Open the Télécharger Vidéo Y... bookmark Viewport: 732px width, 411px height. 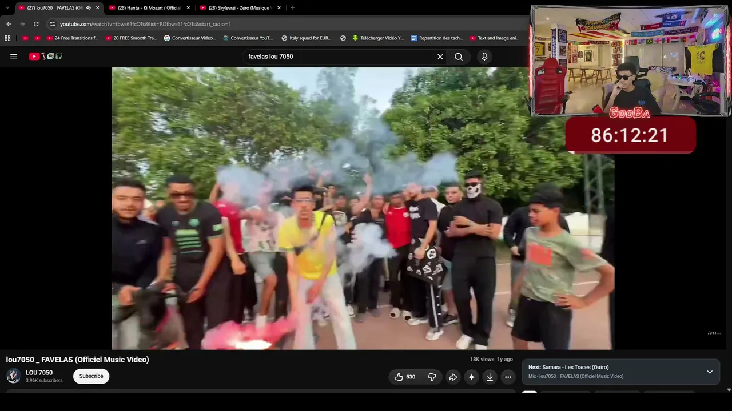[x=378, y=38]
